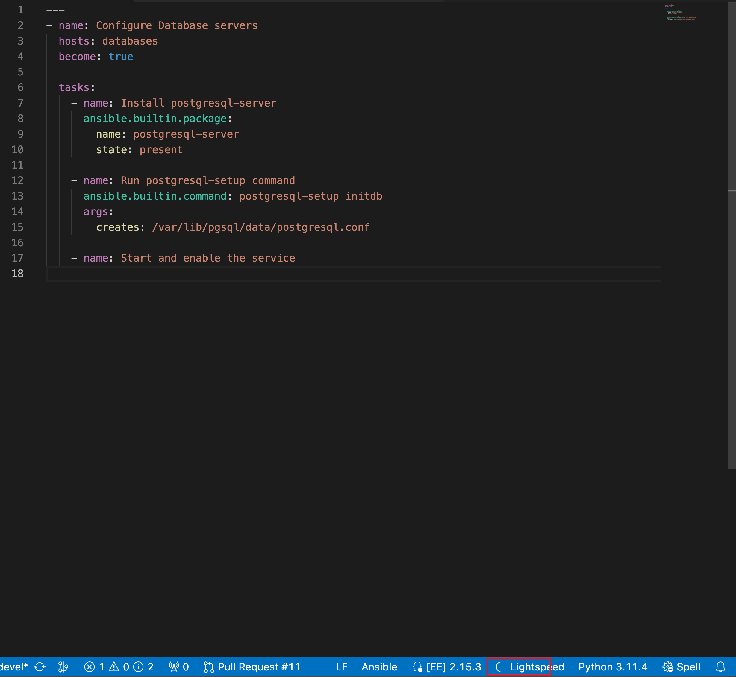Viewport: 736px width, 677px height.
Task: Open notifications bell icon
Action: point(721,667)
